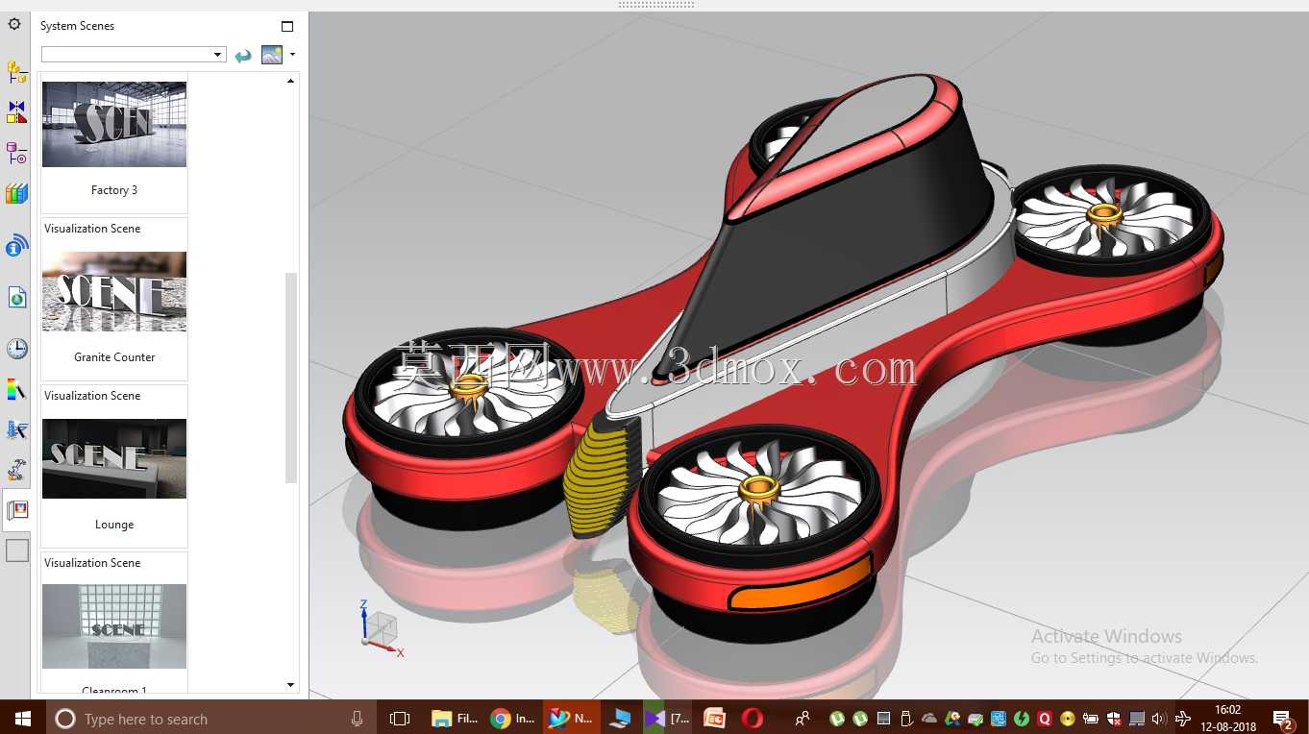The width and height of the screenshot is (1309, 734).
Task: Click the 'Factory 3' label
Action: click(114, 190)
